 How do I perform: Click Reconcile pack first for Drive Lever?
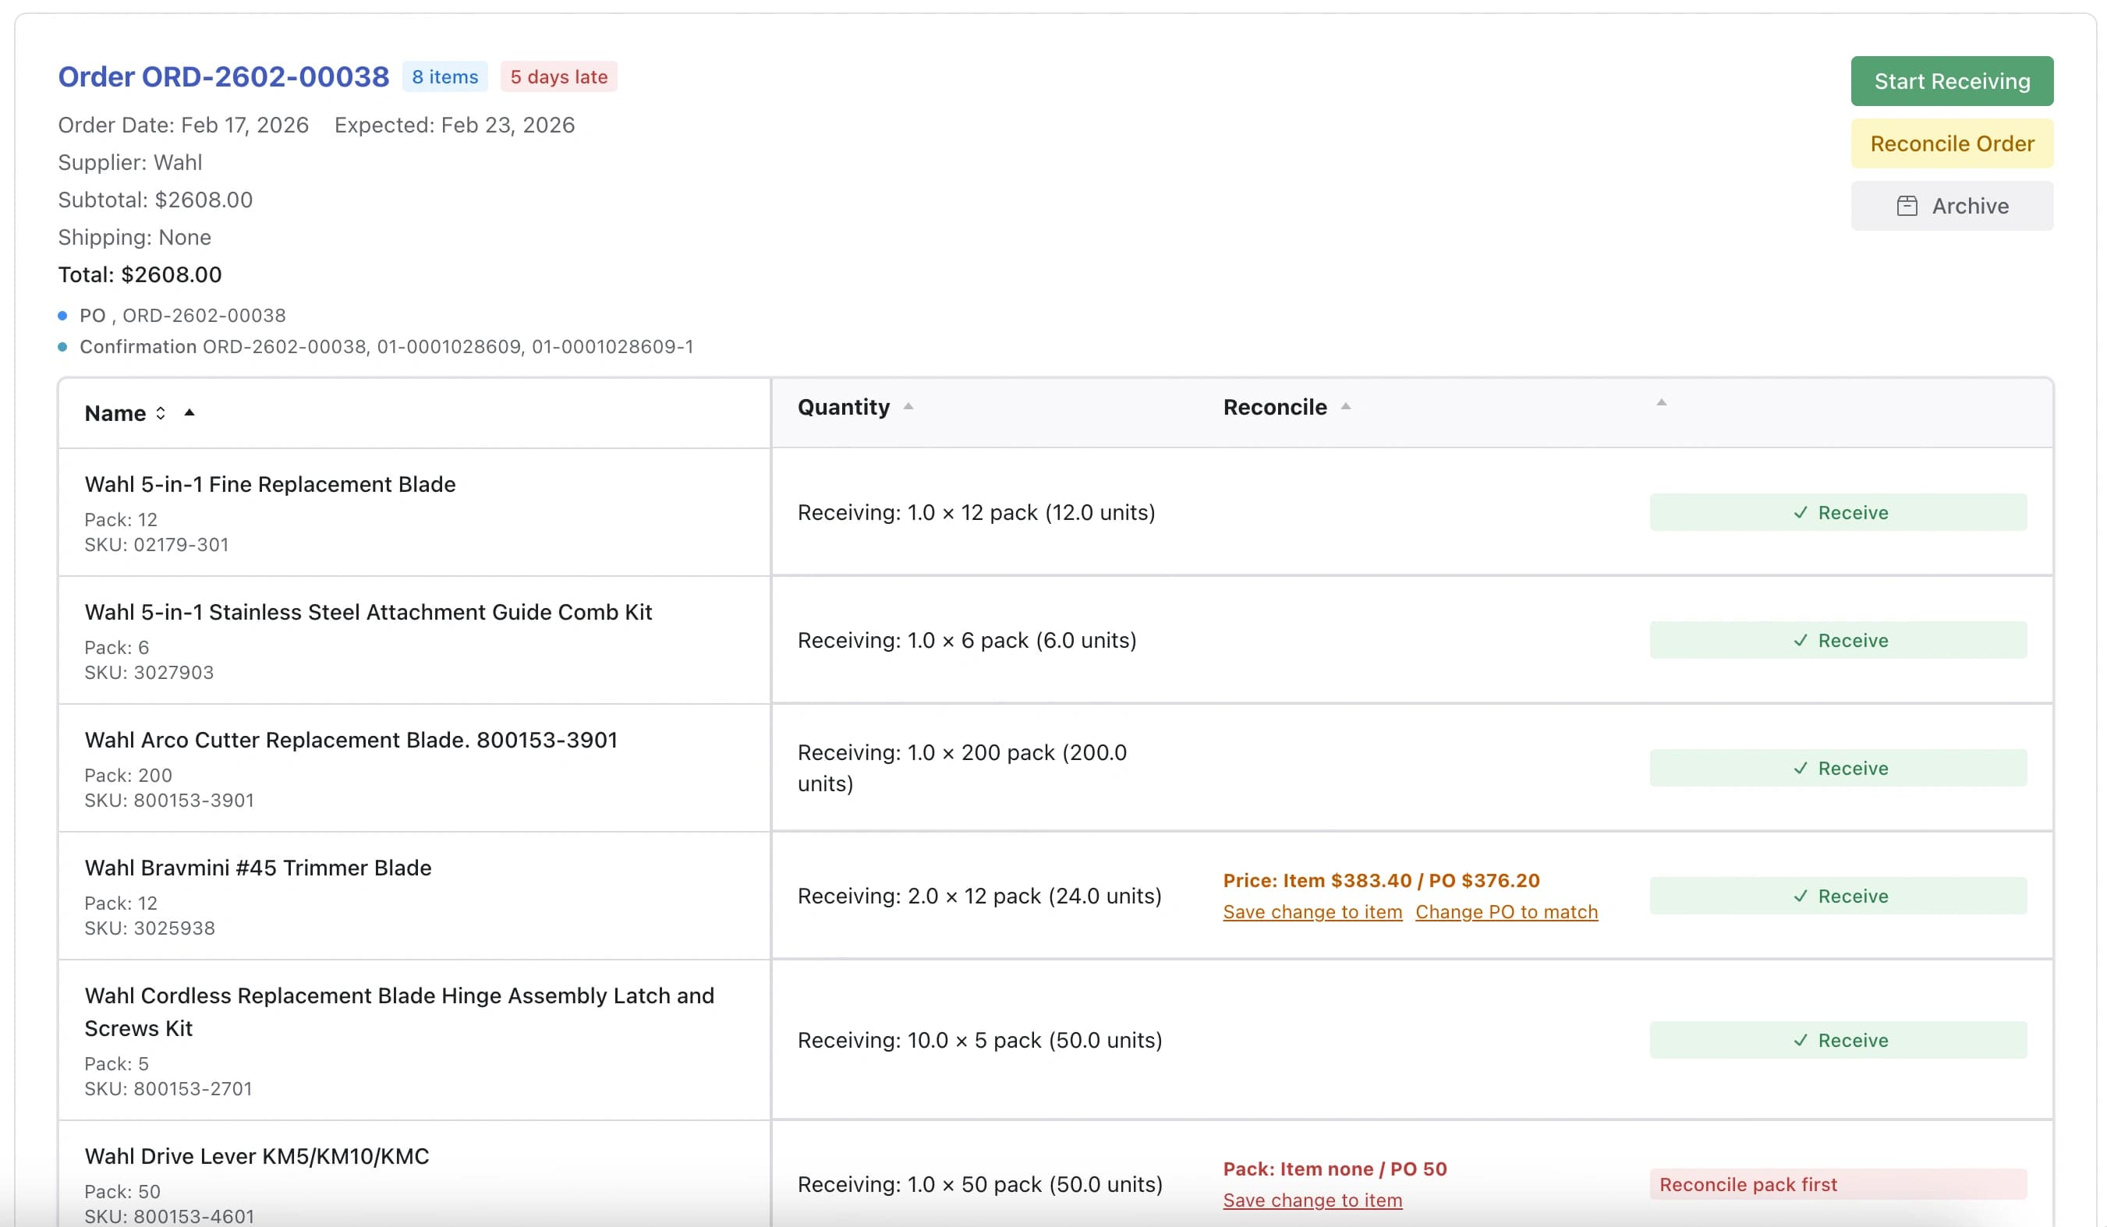(1838, 1184)
